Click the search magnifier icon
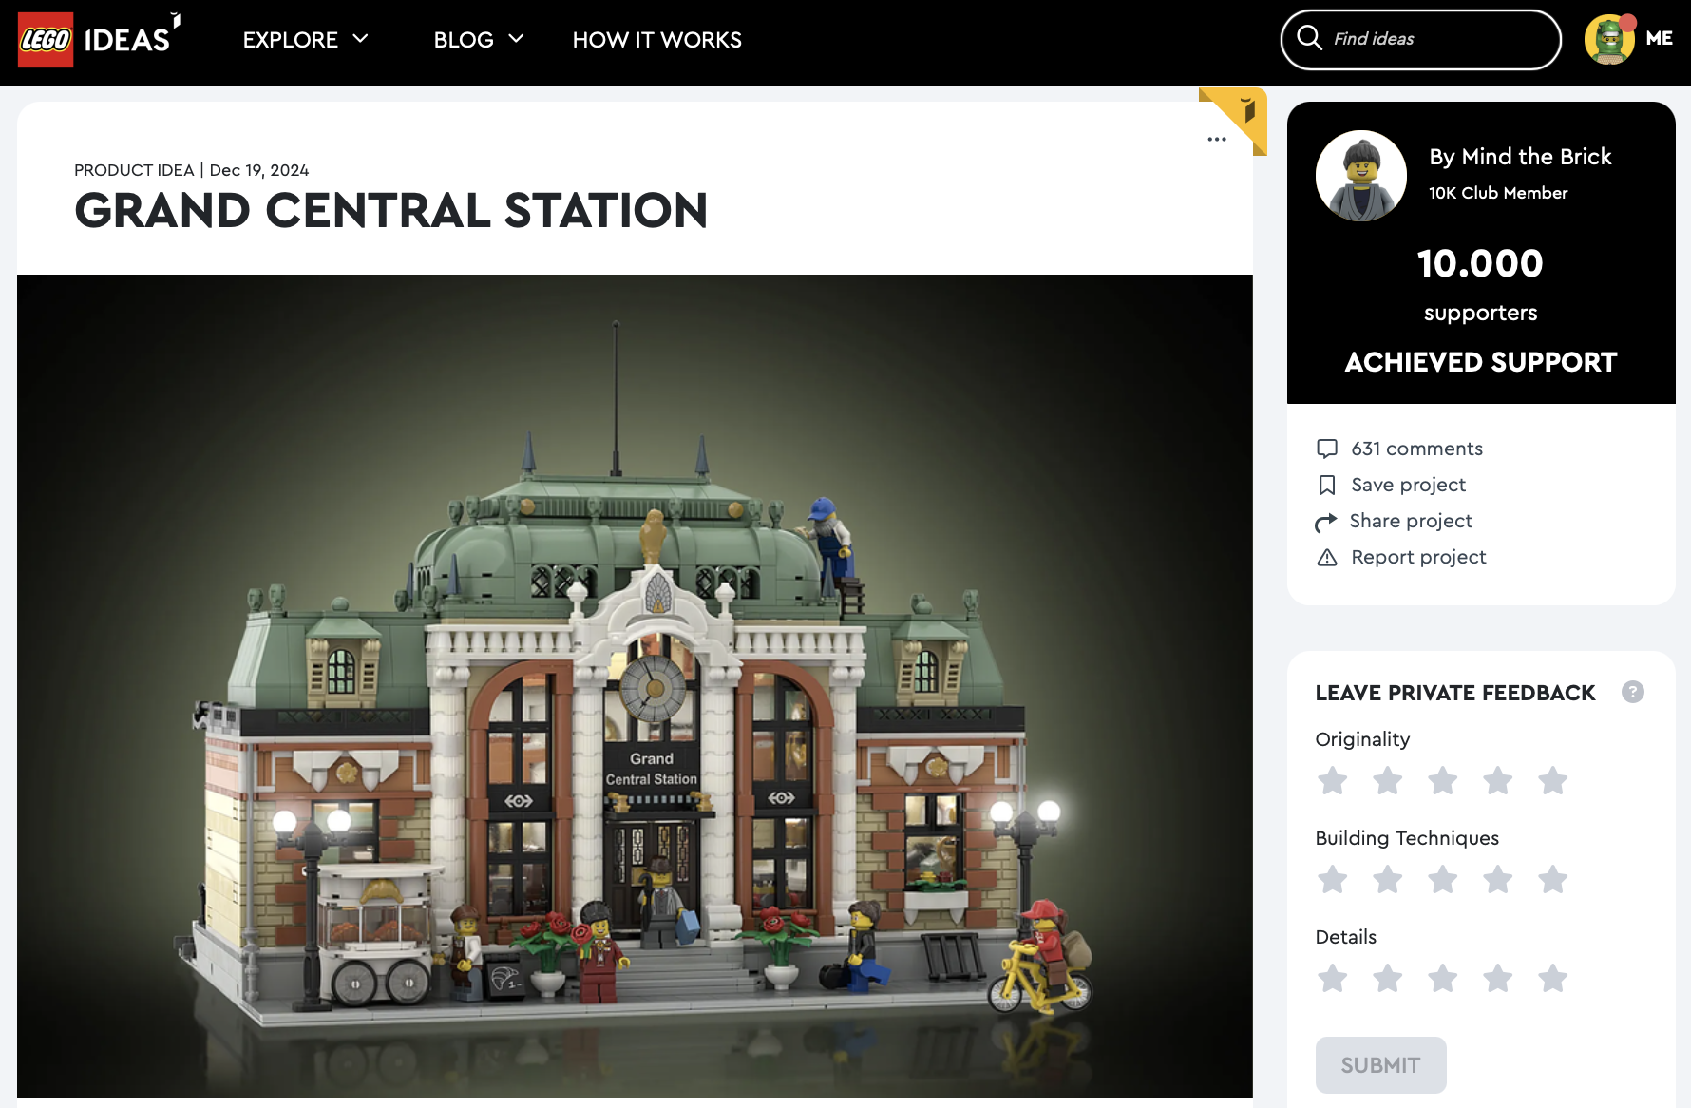The height and width of the screenshot is (1108, 1691). click(1309, 38)
